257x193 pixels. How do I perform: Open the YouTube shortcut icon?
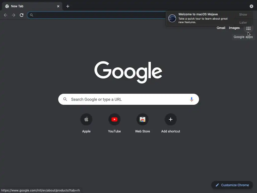point(114,119)
